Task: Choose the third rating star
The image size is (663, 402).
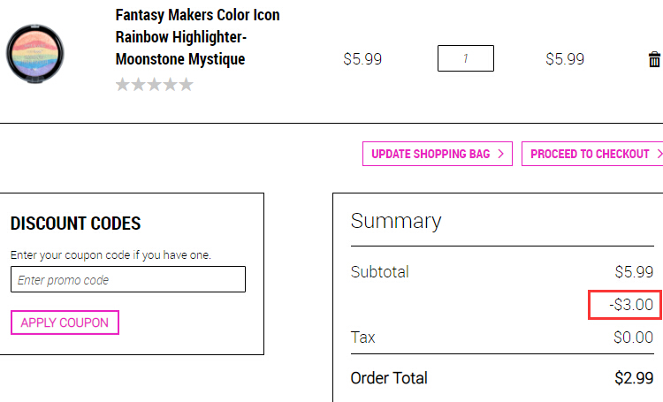Action: tap(155, 85)
